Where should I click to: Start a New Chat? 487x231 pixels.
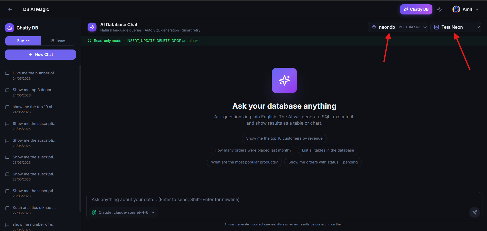[40, 55]
